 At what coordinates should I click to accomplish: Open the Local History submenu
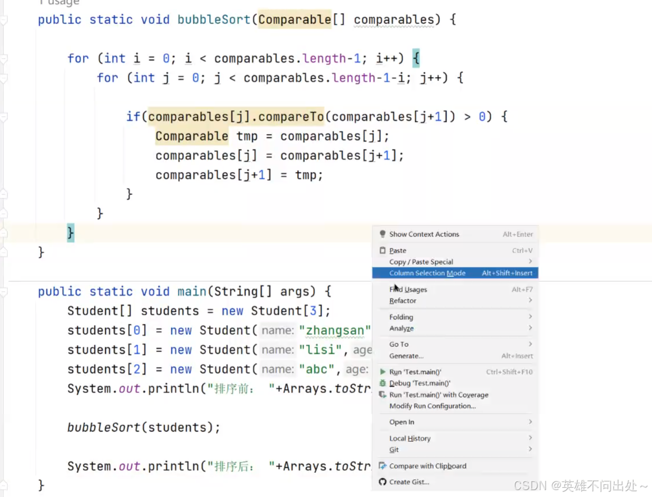click(456, 438)
